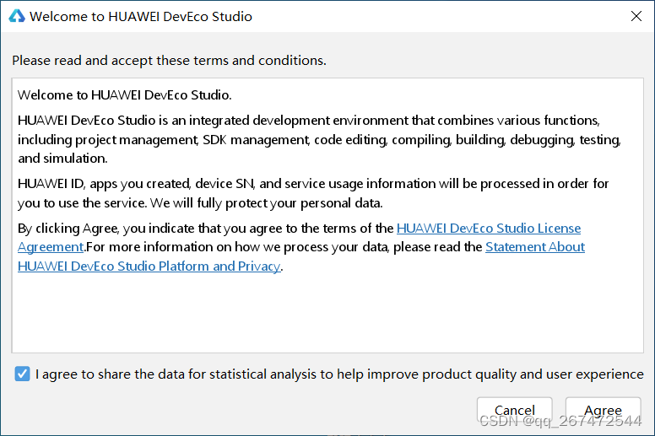This screenshot has width=655, height=436.
Task: Click the 'Welcome to HUAWEI DevEco Studio' window title
Action: pos(141,16)
